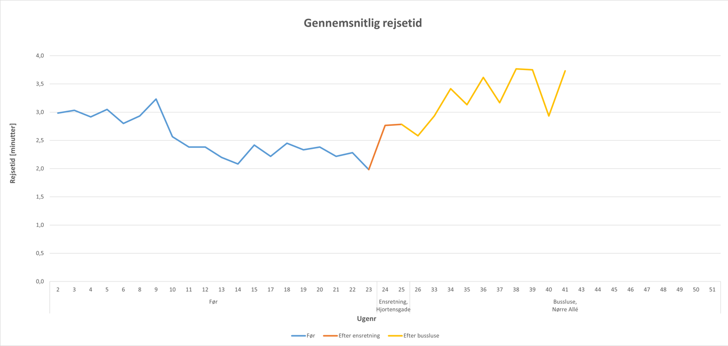
Task: Click week number 51 on the x-axis
Action: click(712, 290)
